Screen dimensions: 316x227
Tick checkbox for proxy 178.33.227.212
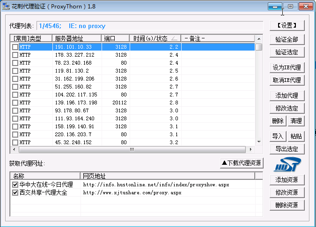(x=15, y=55)
